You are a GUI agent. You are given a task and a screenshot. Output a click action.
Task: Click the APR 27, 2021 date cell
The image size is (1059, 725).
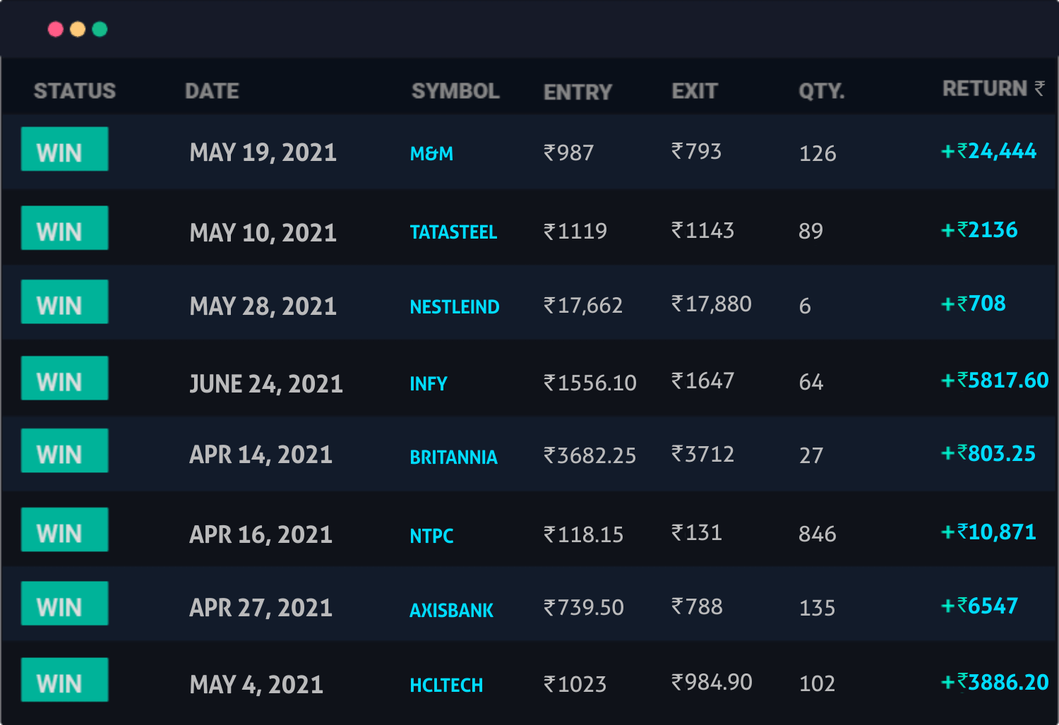point(261,608)
